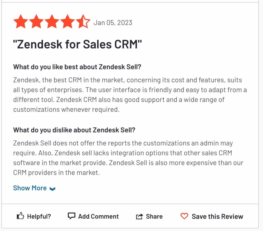Click the thumbs-up Helpful icon
Viewport: 263px width, 231px height.
pyautogui.click(x=21, y=216)
